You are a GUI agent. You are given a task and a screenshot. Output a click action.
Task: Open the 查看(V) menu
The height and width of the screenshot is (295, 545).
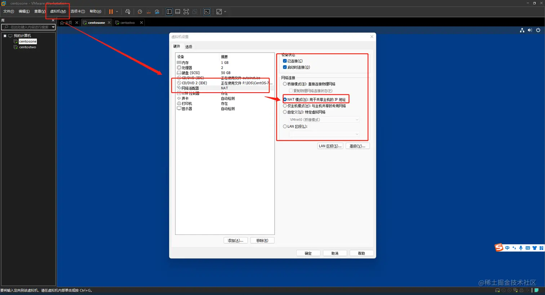[40, 12]
